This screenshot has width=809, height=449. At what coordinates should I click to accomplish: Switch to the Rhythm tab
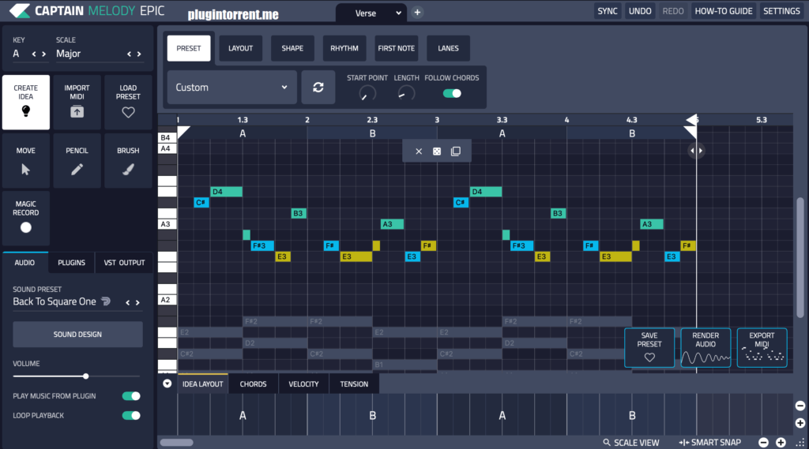point(344,48)
